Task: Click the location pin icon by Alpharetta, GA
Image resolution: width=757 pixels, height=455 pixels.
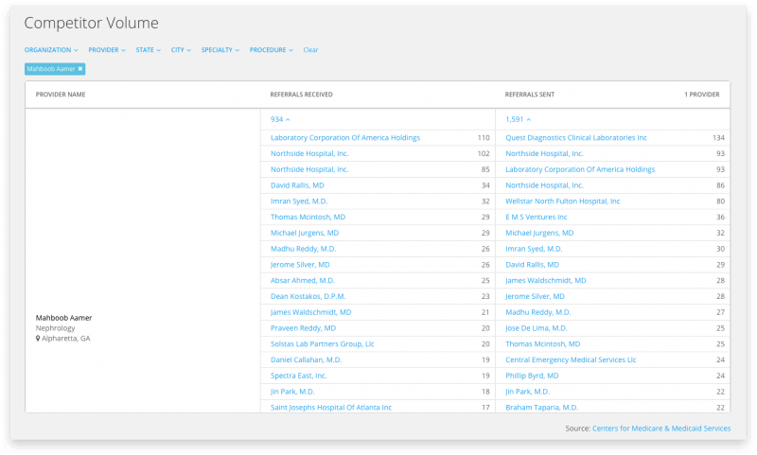Action: [x=38, y=339]
